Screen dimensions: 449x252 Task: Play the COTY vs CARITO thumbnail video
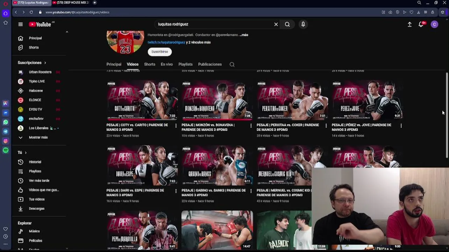[x=142, y=100]
